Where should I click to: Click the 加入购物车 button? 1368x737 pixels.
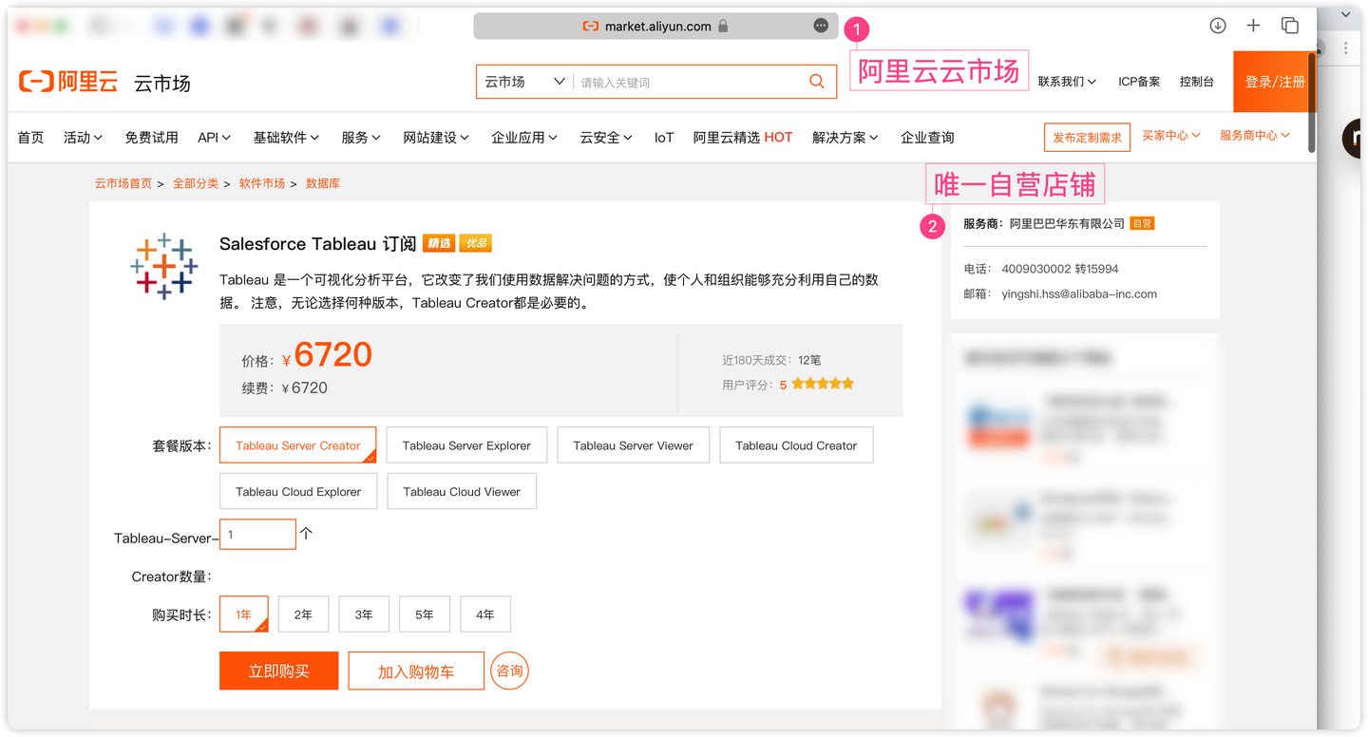416,671
